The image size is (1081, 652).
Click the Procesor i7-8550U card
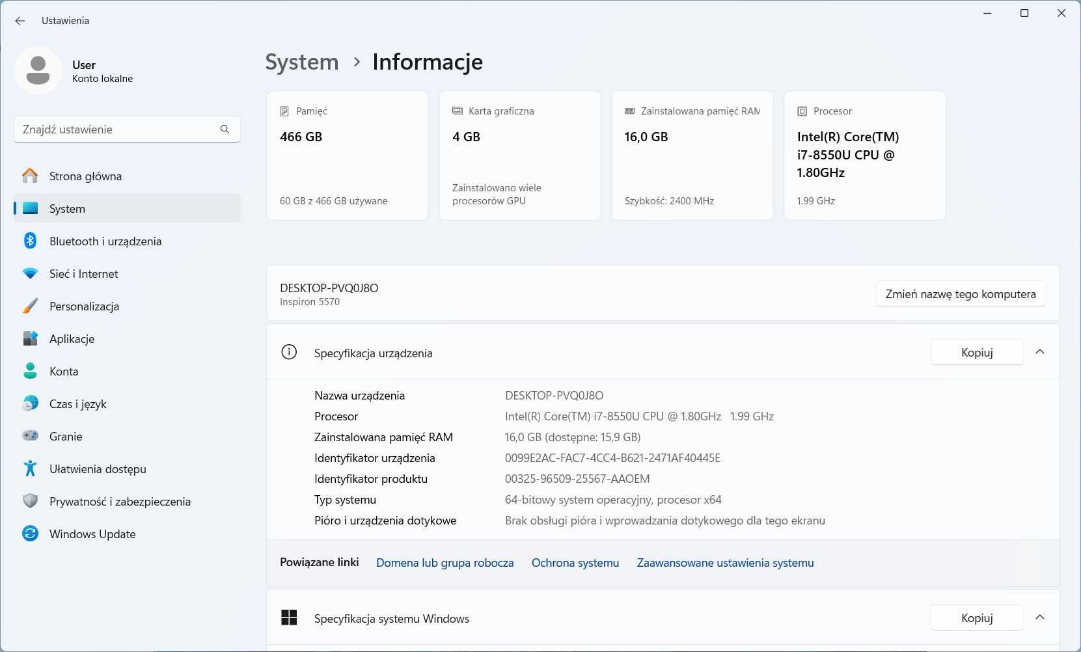865,156
